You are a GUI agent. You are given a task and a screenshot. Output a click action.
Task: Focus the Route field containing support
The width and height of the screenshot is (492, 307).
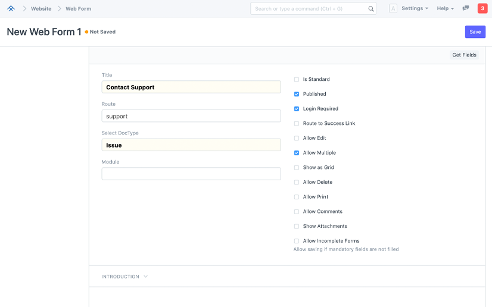(191, 116)
